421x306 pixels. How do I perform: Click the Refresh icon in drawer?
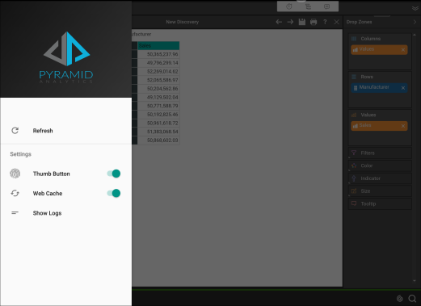[x=15, y=131]
